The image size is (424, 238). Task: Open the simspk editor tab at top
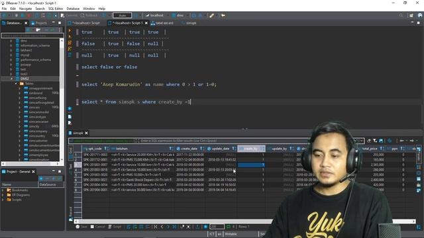[189, 23]
